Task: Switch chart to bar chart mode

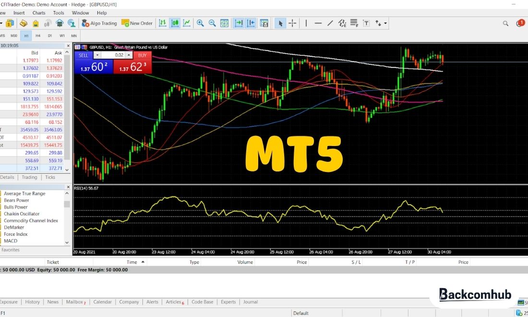Action: [x=163, y=23]
